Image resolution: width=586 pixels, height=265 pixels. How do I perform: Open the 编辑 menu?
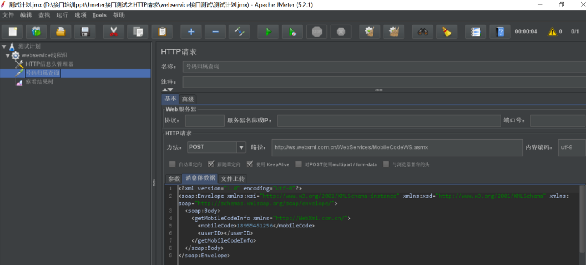pyautogui.click(x=26, y=16)
